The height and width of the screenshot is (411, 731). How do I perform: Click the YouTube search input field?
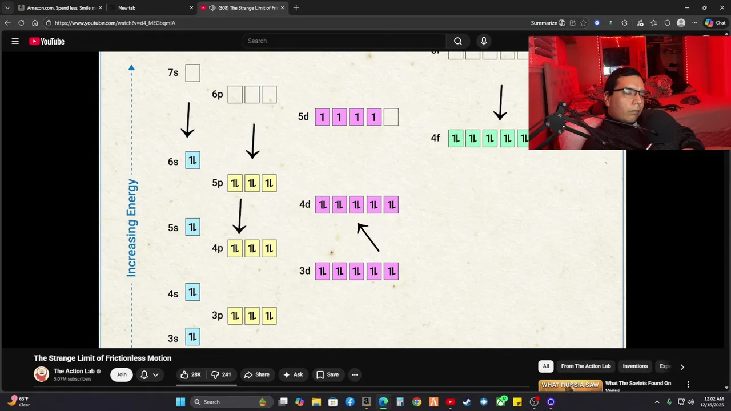pyautogui.click(x=344, y=41)
